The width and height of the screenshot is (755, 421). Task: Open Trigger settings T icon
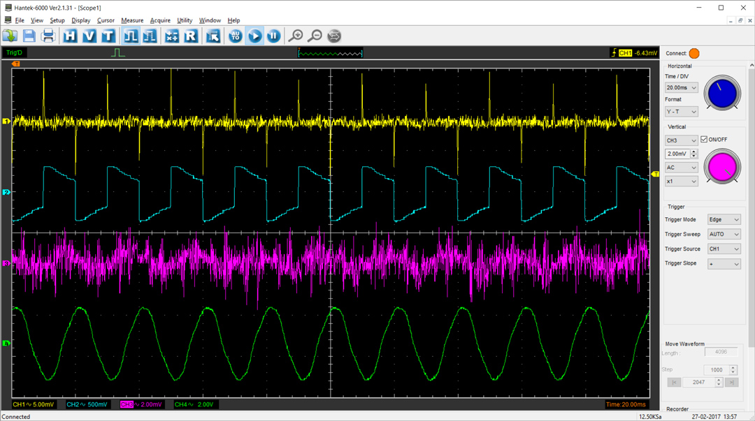108,36
